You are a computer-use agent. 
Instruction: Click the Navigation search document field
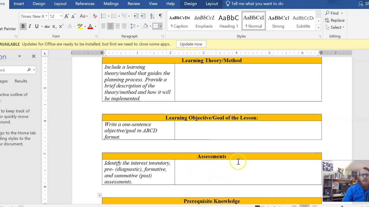tap(13, 70)
